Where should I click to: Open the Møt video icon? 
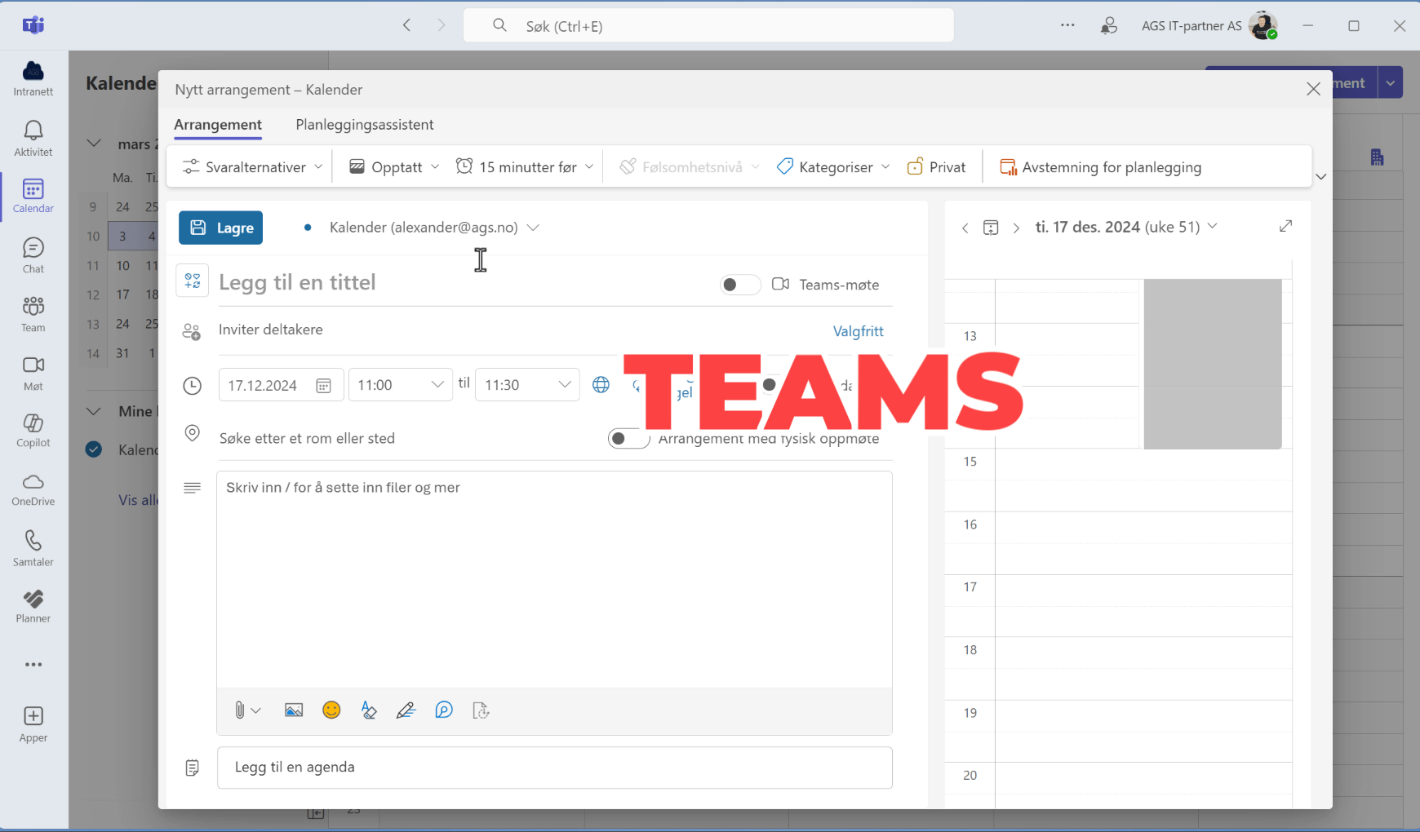pyautogui.click(x=33, y=373)
